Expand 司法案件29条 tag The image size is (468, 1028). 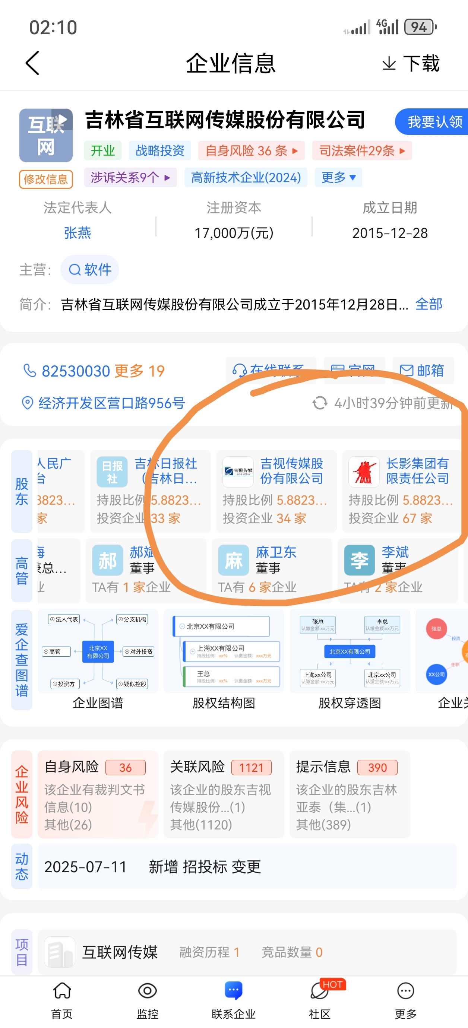362,151
